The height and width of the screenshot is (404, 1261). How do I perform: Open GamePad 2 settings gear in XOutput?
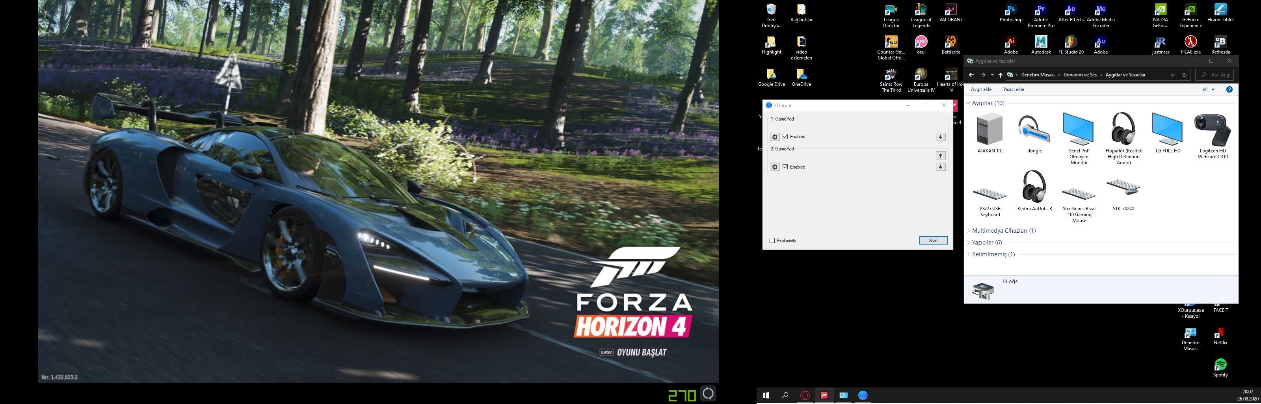(x=774, y=167)
